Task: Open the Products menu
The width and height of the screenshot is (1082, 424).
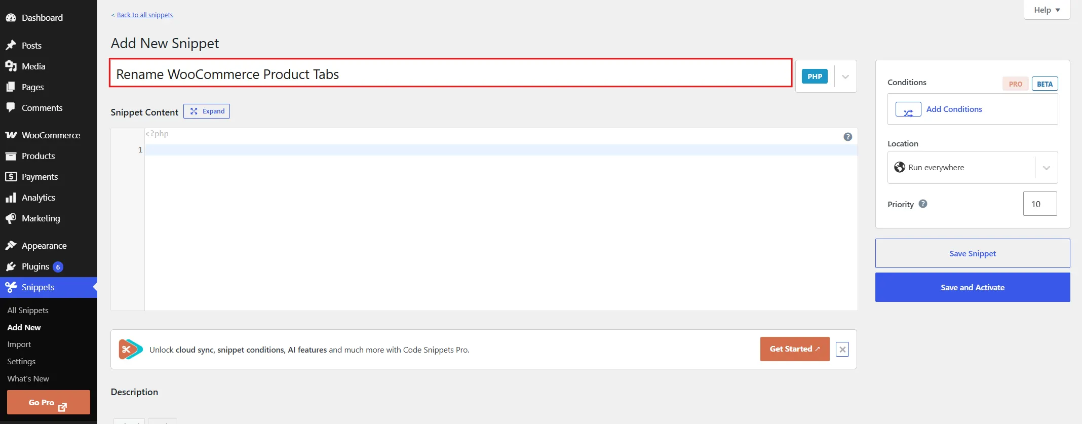Action: (x=49, y=156)
